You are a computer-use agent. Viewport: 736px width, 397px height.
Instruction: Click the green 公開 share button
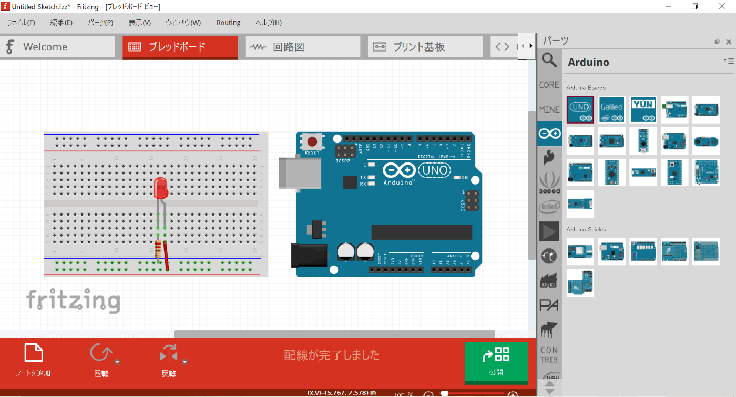point(496,362)
